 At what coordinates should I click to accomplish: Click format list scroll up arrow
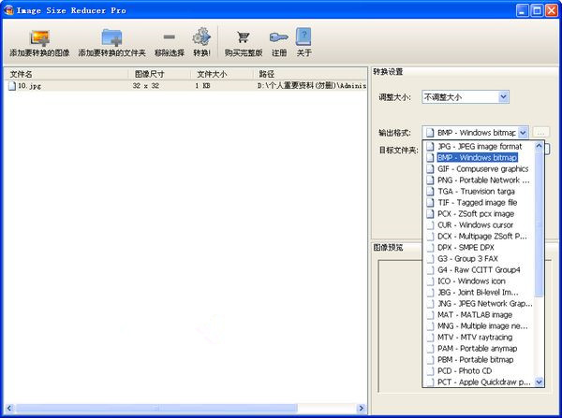(540, 146)
